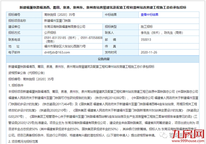Click the 施工招标 type value
The width and height of the screenshot is (206, 144).
click(x=147, y=27)
